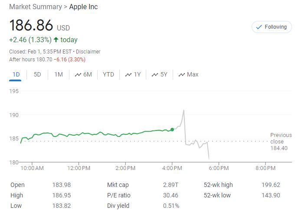Show the YTD chart range
Image resolution: width=305 pixels, height=210 pixels.
point(108,74)
